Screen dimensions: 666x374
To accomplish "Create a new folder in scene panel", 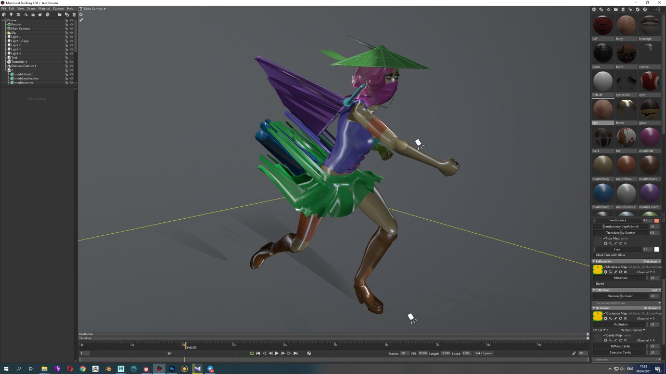I will coord(59,15).
